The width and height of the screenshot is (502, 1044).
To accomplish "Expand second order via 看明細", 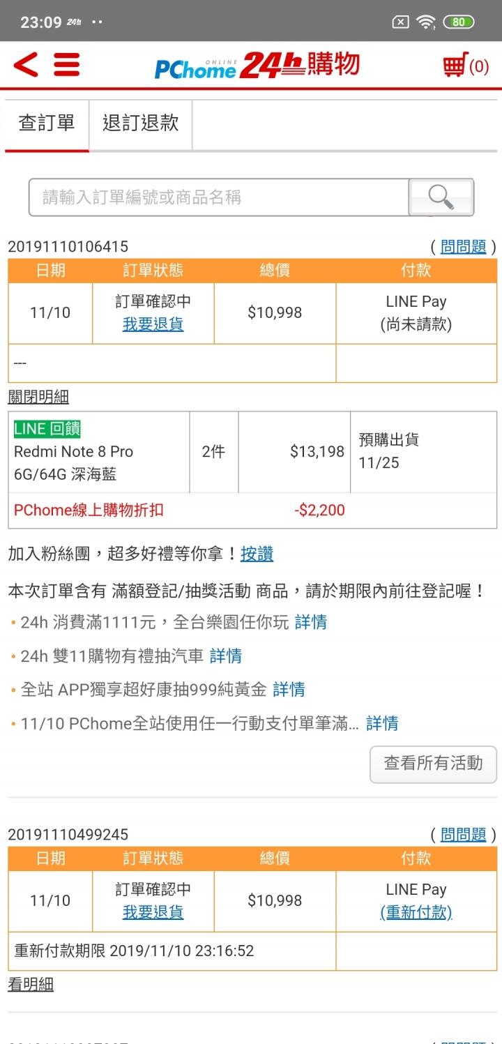I will 31,985.
